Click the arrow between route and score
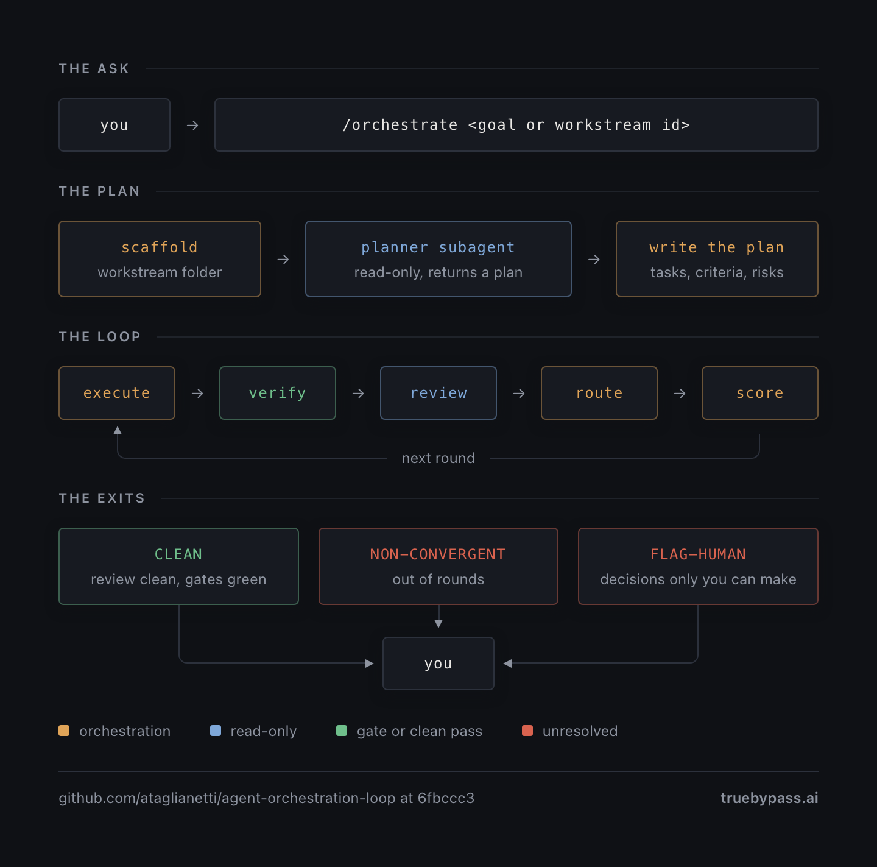 (680, 394)
